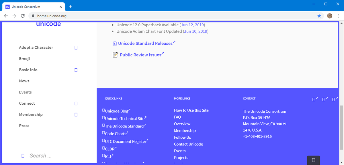Image resolution: width=344 pixels, height=165 pixels.
Task: Open the Chrome profile avatar
Action: (330, 16)
